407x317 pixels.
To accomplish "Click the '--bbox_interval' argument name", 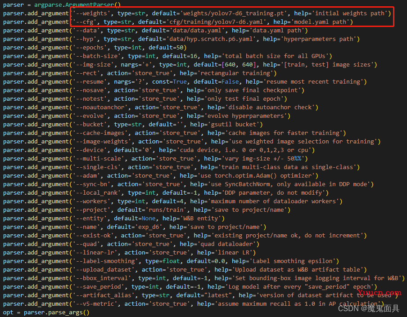I will [x=102, y=279].
